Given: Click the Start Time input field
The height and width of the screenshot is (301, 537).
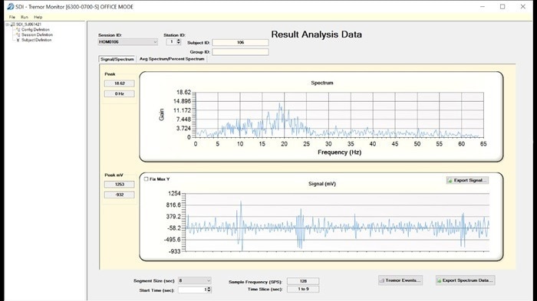Looking at the screenshot, I should tap(193, 290).
